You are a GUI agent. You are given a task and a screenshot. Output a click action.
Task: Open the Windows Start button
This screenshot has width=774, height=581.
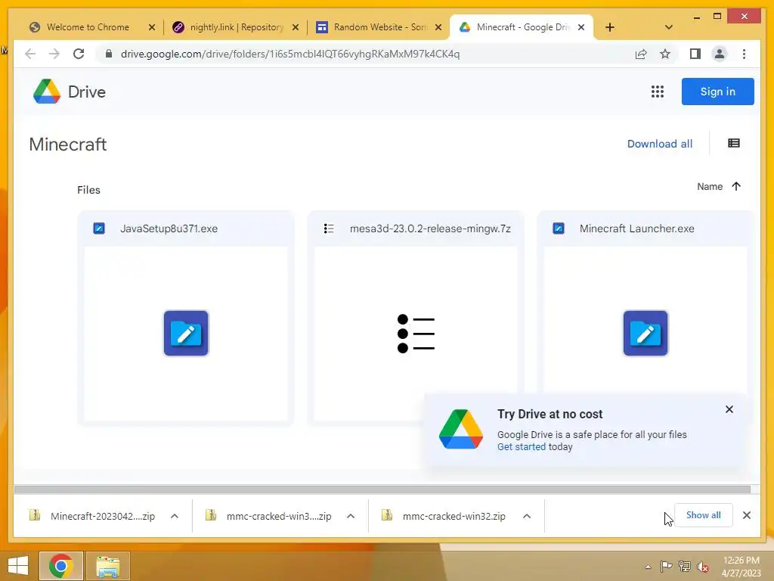(x=18, y=566)
